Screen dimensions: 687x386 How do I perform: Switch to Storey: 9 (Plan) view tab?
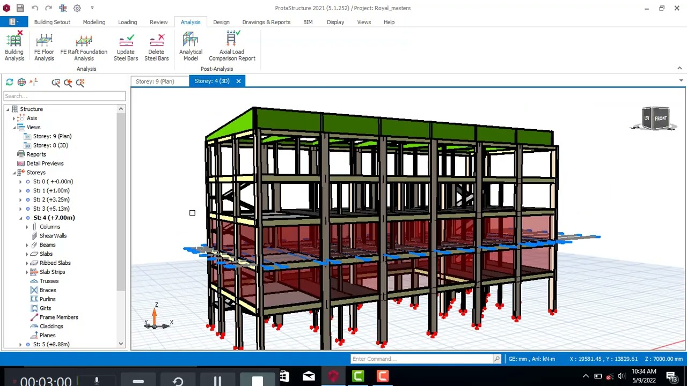(x=155, y=81)
